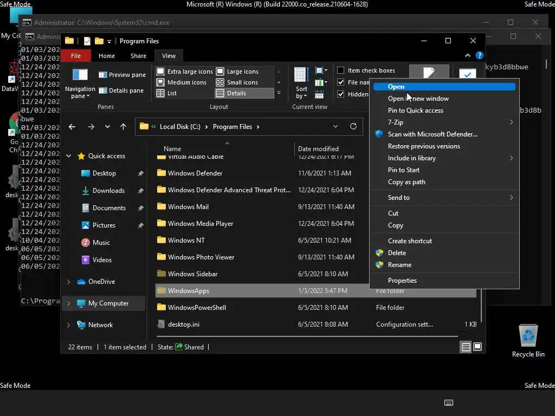Viewport: 555px width, 416px height.
Task: Enable Item check boxes
Action: click(340, 70)
